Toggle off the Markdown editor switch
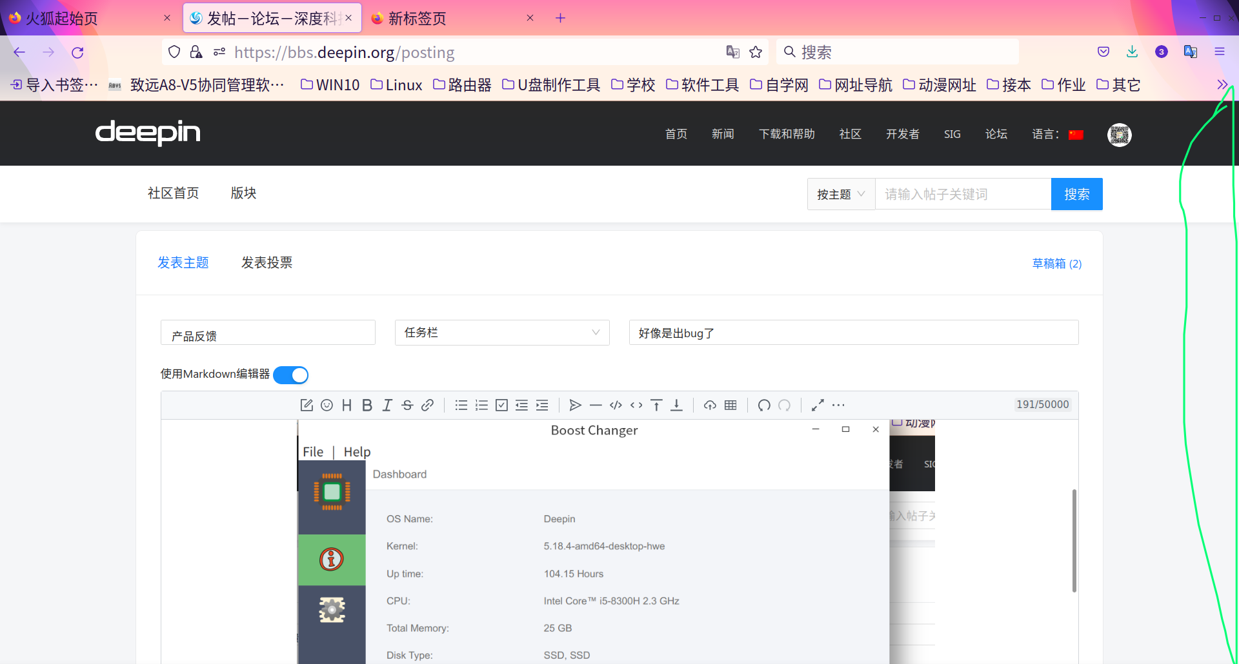 [x=290, y=375]
